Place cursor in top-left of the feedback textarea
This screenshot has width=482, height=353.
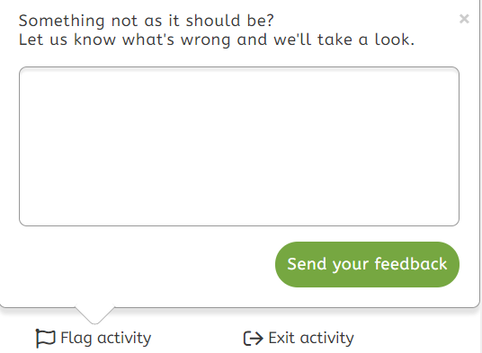click(x=28, y=75)
